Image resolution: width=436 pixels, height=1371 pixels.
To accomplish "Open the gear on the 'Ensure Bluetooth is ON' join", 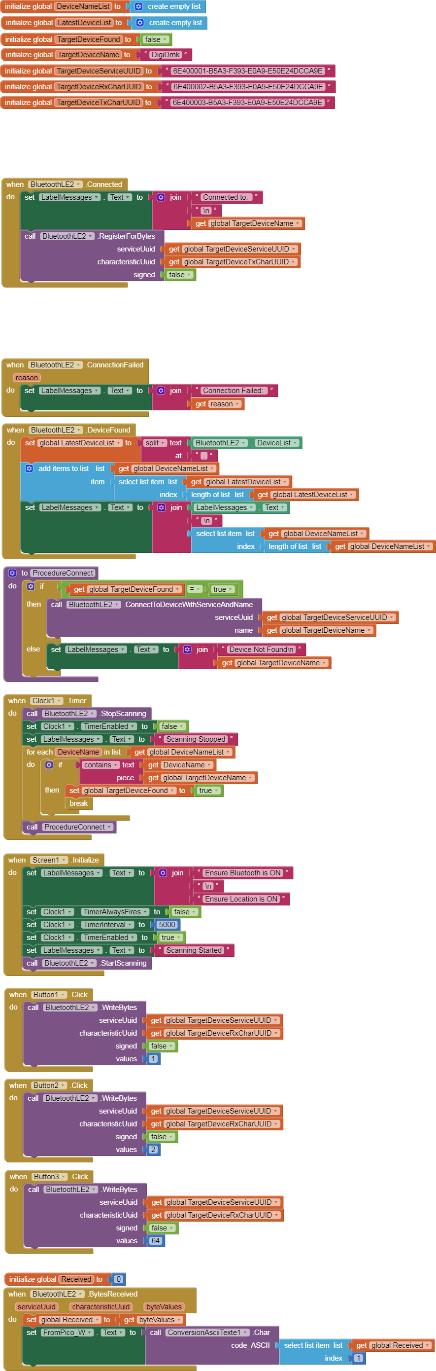I will (x=163, y=873).
